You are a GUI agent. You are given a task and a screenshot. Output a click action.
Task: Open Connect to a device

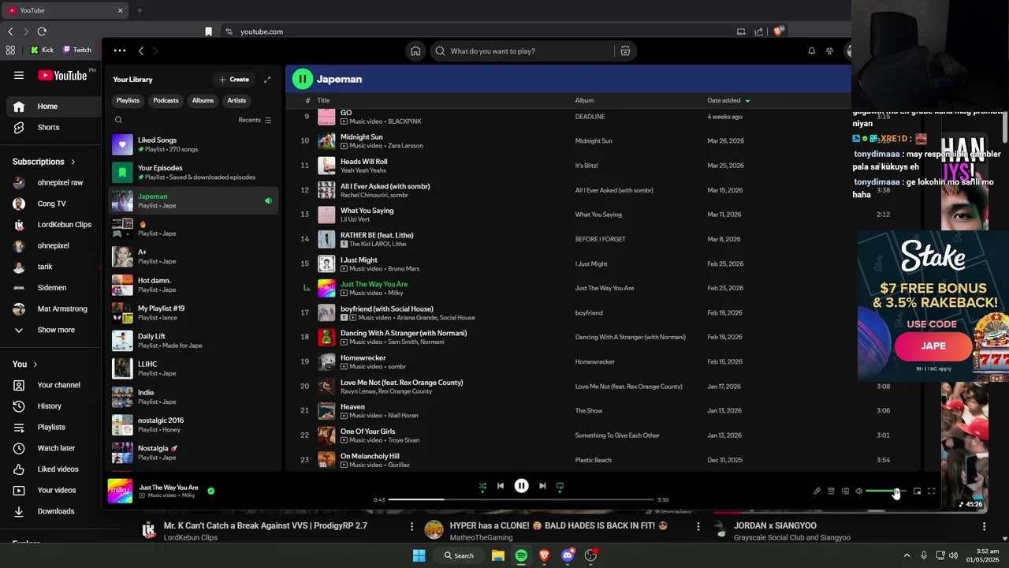tap(845, 491)
